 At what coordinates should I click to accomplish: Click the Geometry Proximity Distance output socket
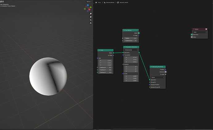(x=165, y=72)
